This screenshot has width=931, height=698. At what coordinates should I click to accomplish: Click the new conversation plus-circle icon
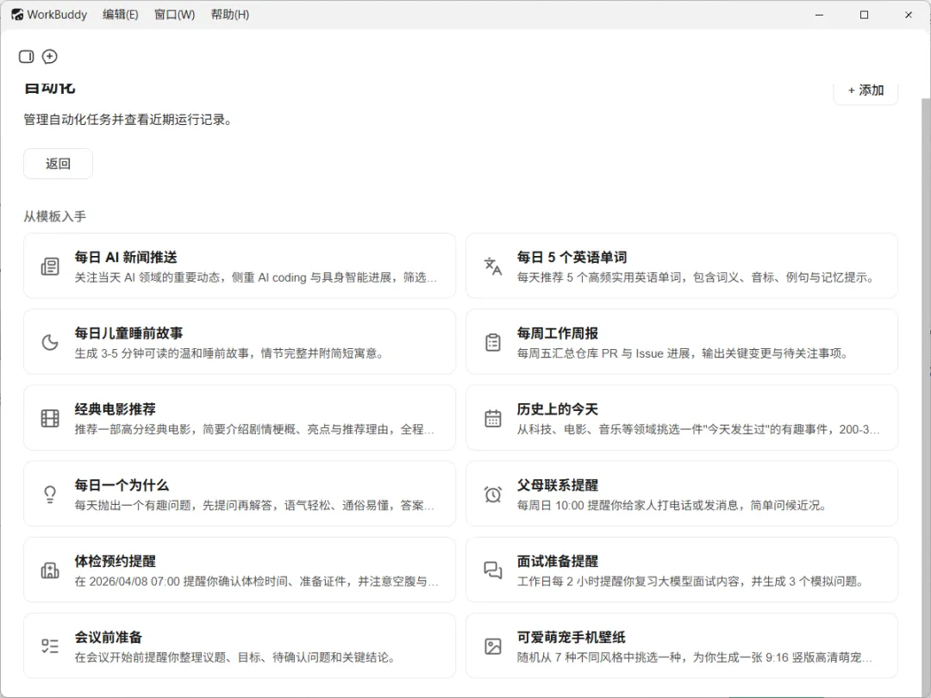[50, 56]
